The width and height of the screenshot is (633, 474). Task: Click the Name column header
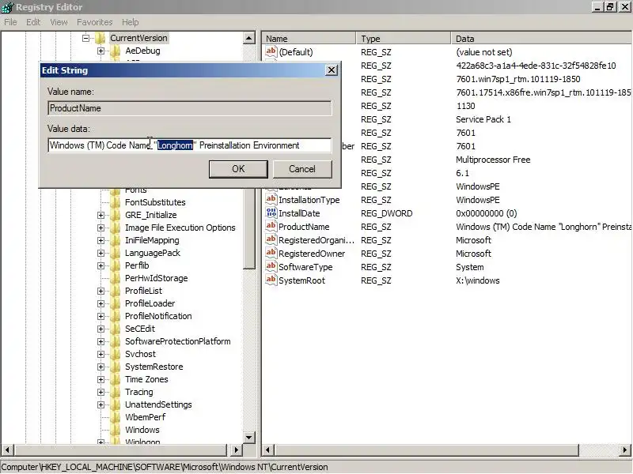tap(309, 38)
